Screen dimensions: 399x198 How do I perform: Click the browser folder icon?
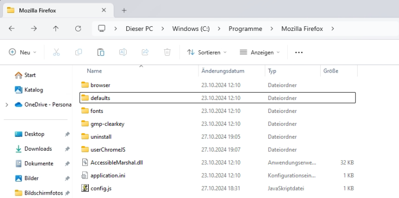tap(85, 85)
